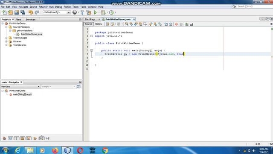Toggle Show Non-Public Members filter in Navigator
Image resolution: width=273 pixels, height=154 pixels.
[23, 139]
